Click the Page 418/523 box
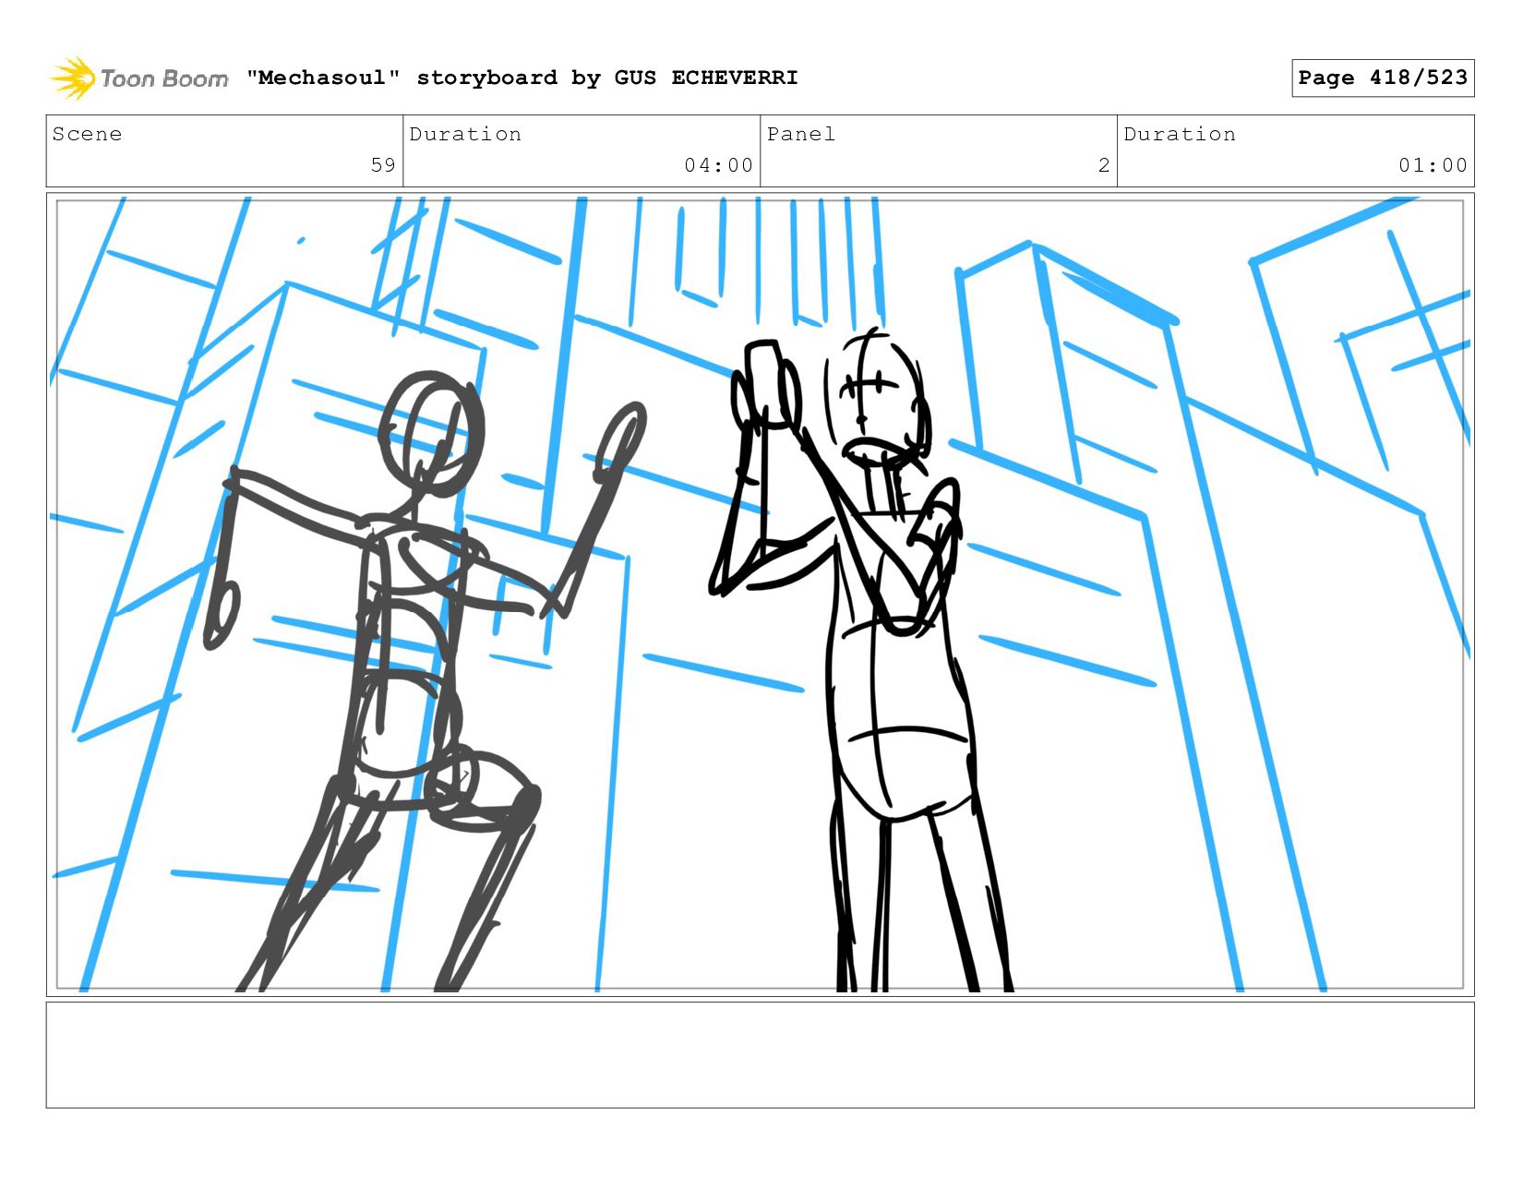 click(1383, 78)
